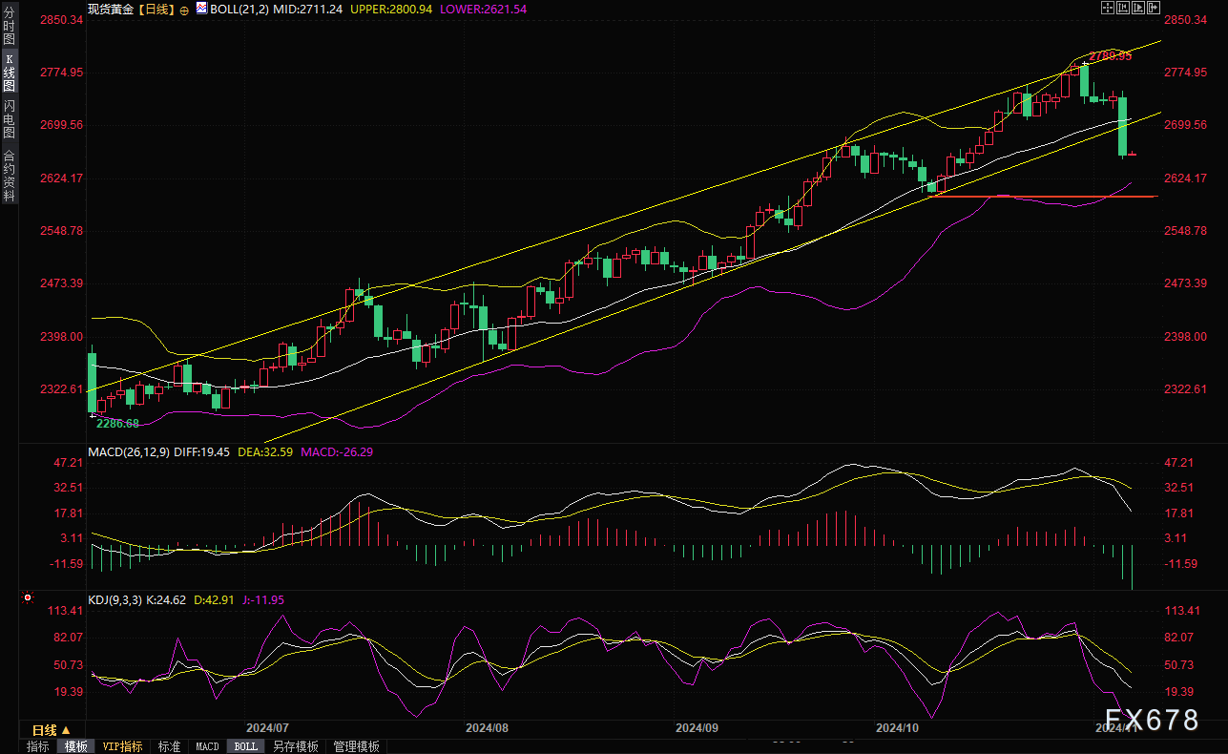Screen dimensions: 1228x754
Task: Toggle the 标准 template
Action: (169, 746)
